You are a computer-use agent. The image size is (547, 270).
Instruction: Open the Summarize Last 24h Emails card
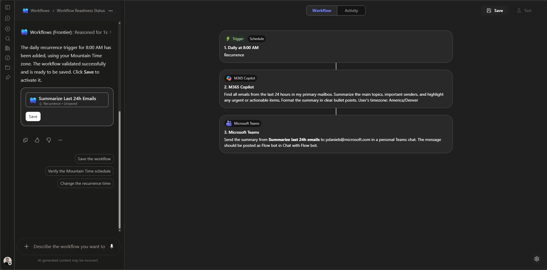(67, 100)
